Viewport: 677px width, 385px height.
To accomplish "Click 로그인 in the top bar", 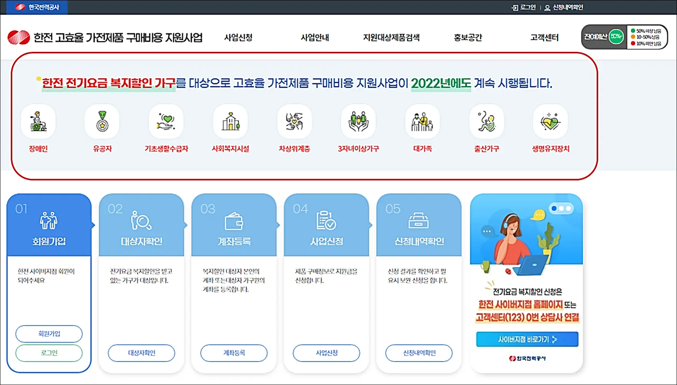I will [x=524, y=7].
